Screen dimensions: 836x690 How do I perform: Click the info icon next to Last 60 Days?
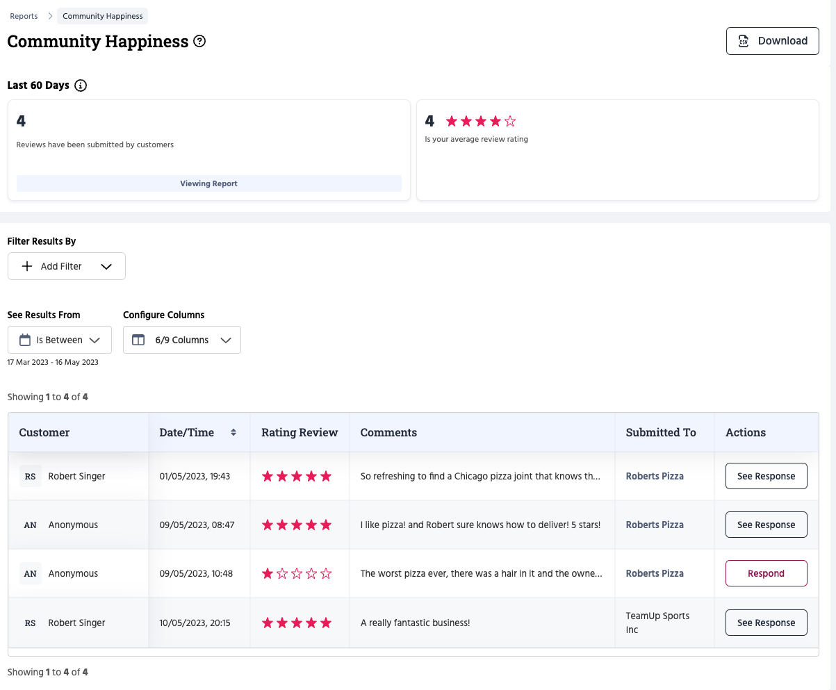click(81, 85)
